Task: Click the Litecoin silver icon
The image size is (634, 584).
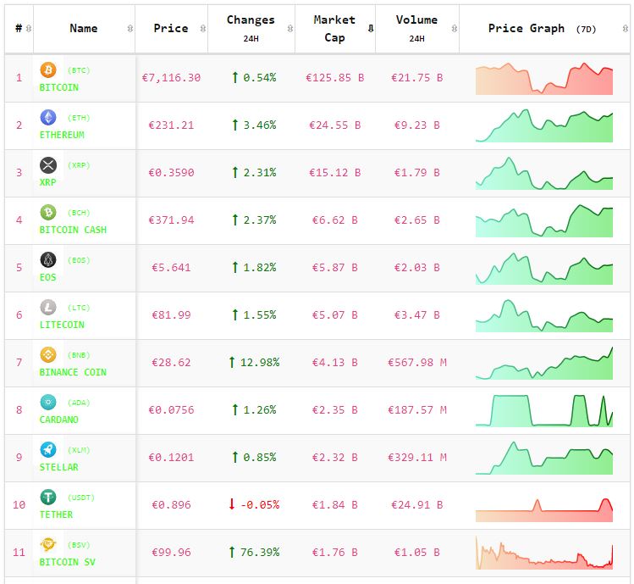Action: point(48,308)
